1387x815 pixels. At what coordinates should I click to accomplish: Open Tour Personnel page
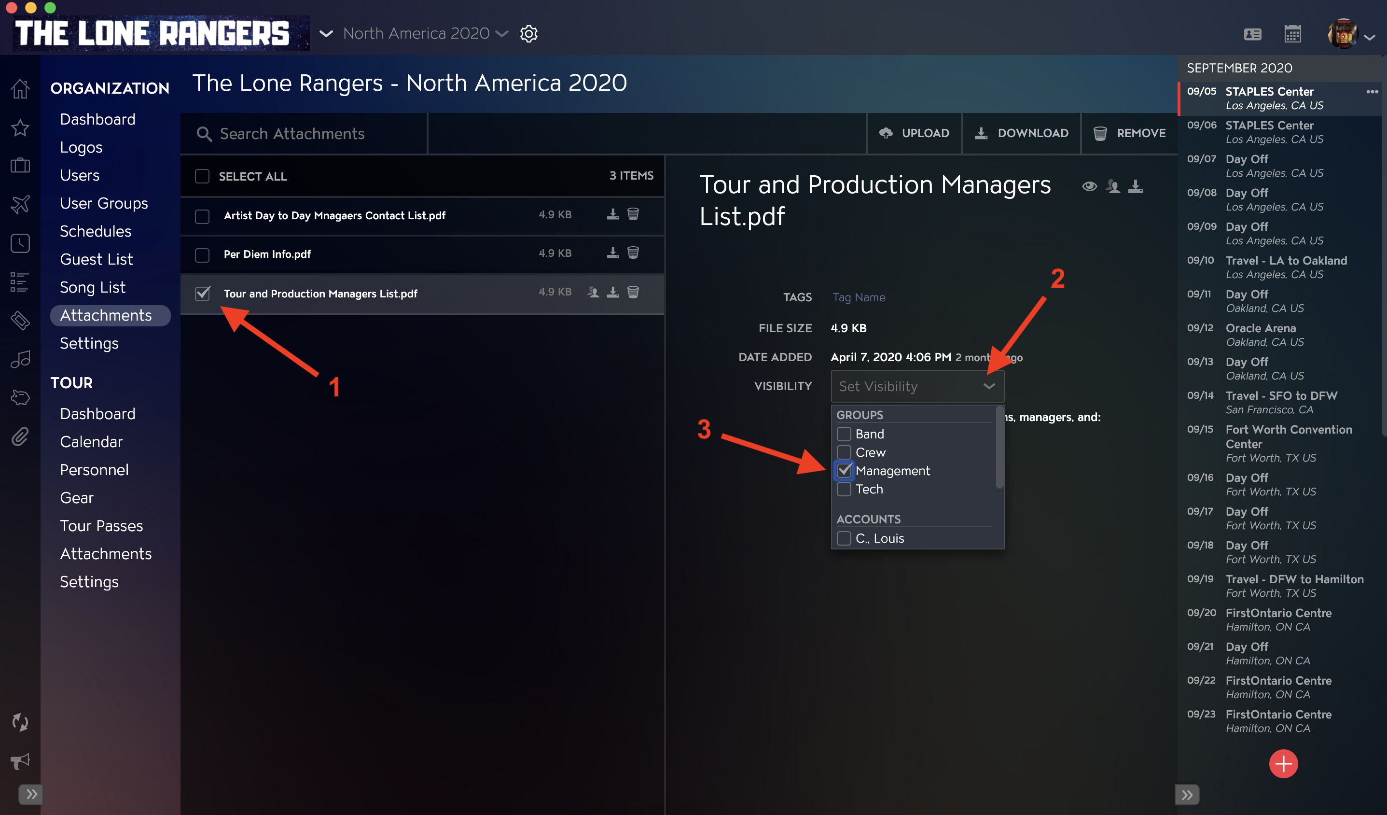(x=94, y=470)
